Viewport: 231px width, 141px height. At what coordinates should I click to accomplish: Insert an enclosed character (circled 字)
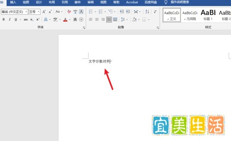81,20
